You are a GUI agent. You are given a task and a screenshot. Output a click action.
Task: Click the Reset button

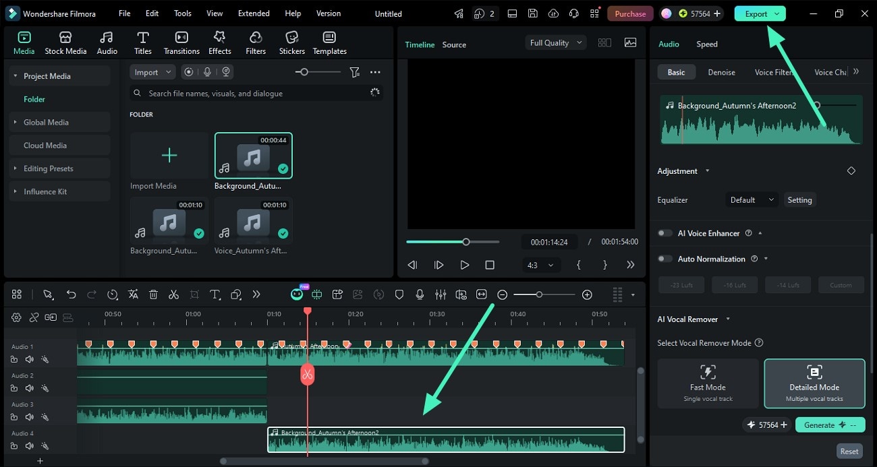point(849,452)
